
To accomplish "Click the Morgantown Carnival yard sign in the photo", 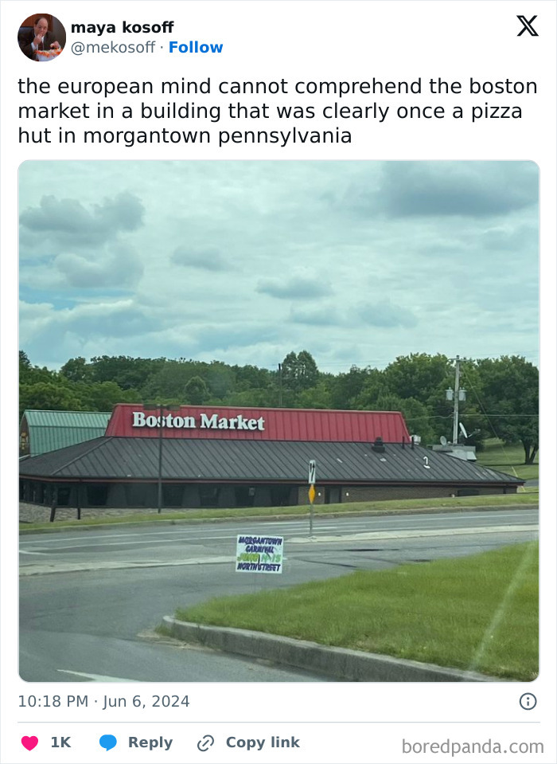I will pos(259,554).
